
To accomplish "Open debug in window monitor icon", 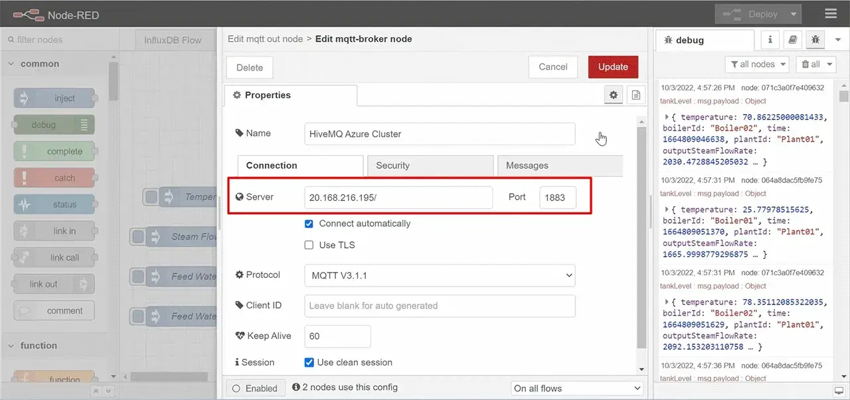I will click(839, 390).
